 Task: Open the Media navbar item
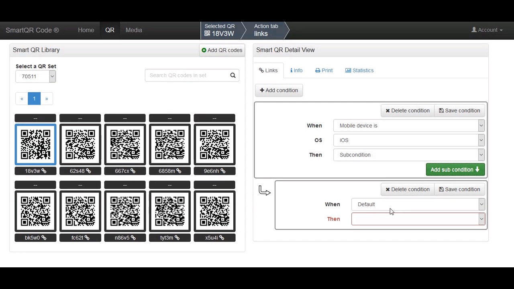click(x=134, y=30)
